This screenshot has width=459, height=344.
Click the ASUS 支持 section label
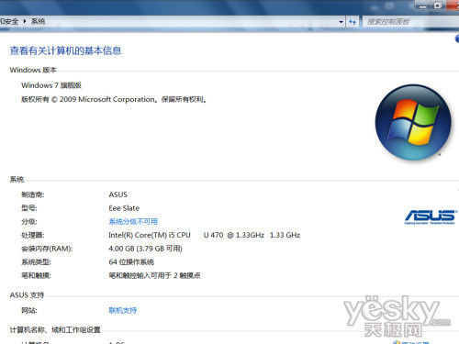pos(27,295)
